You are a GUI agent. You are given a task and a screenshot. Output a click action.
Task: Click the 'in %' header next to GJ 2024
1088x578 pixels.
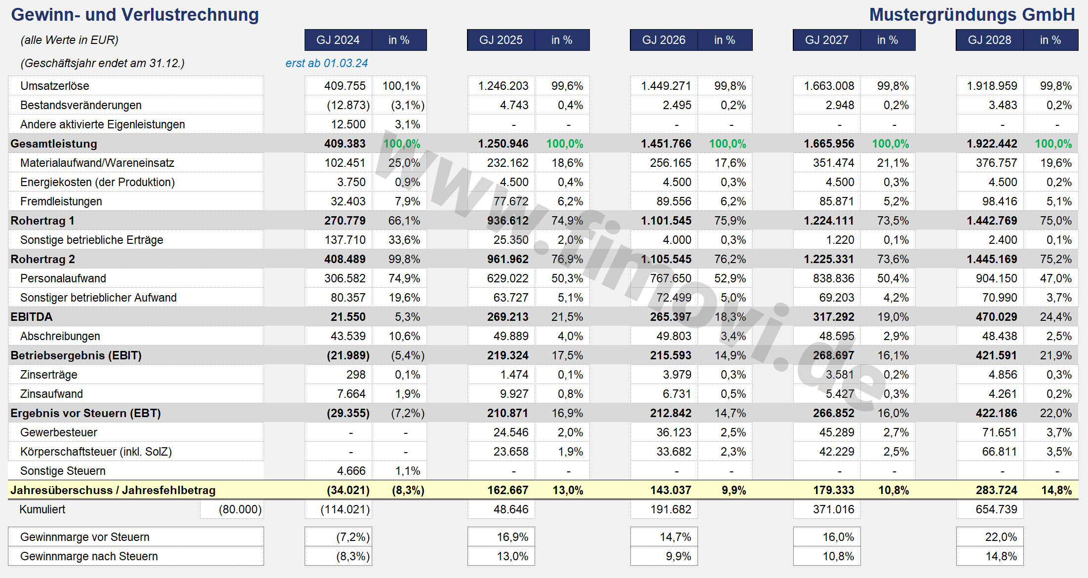399,40
